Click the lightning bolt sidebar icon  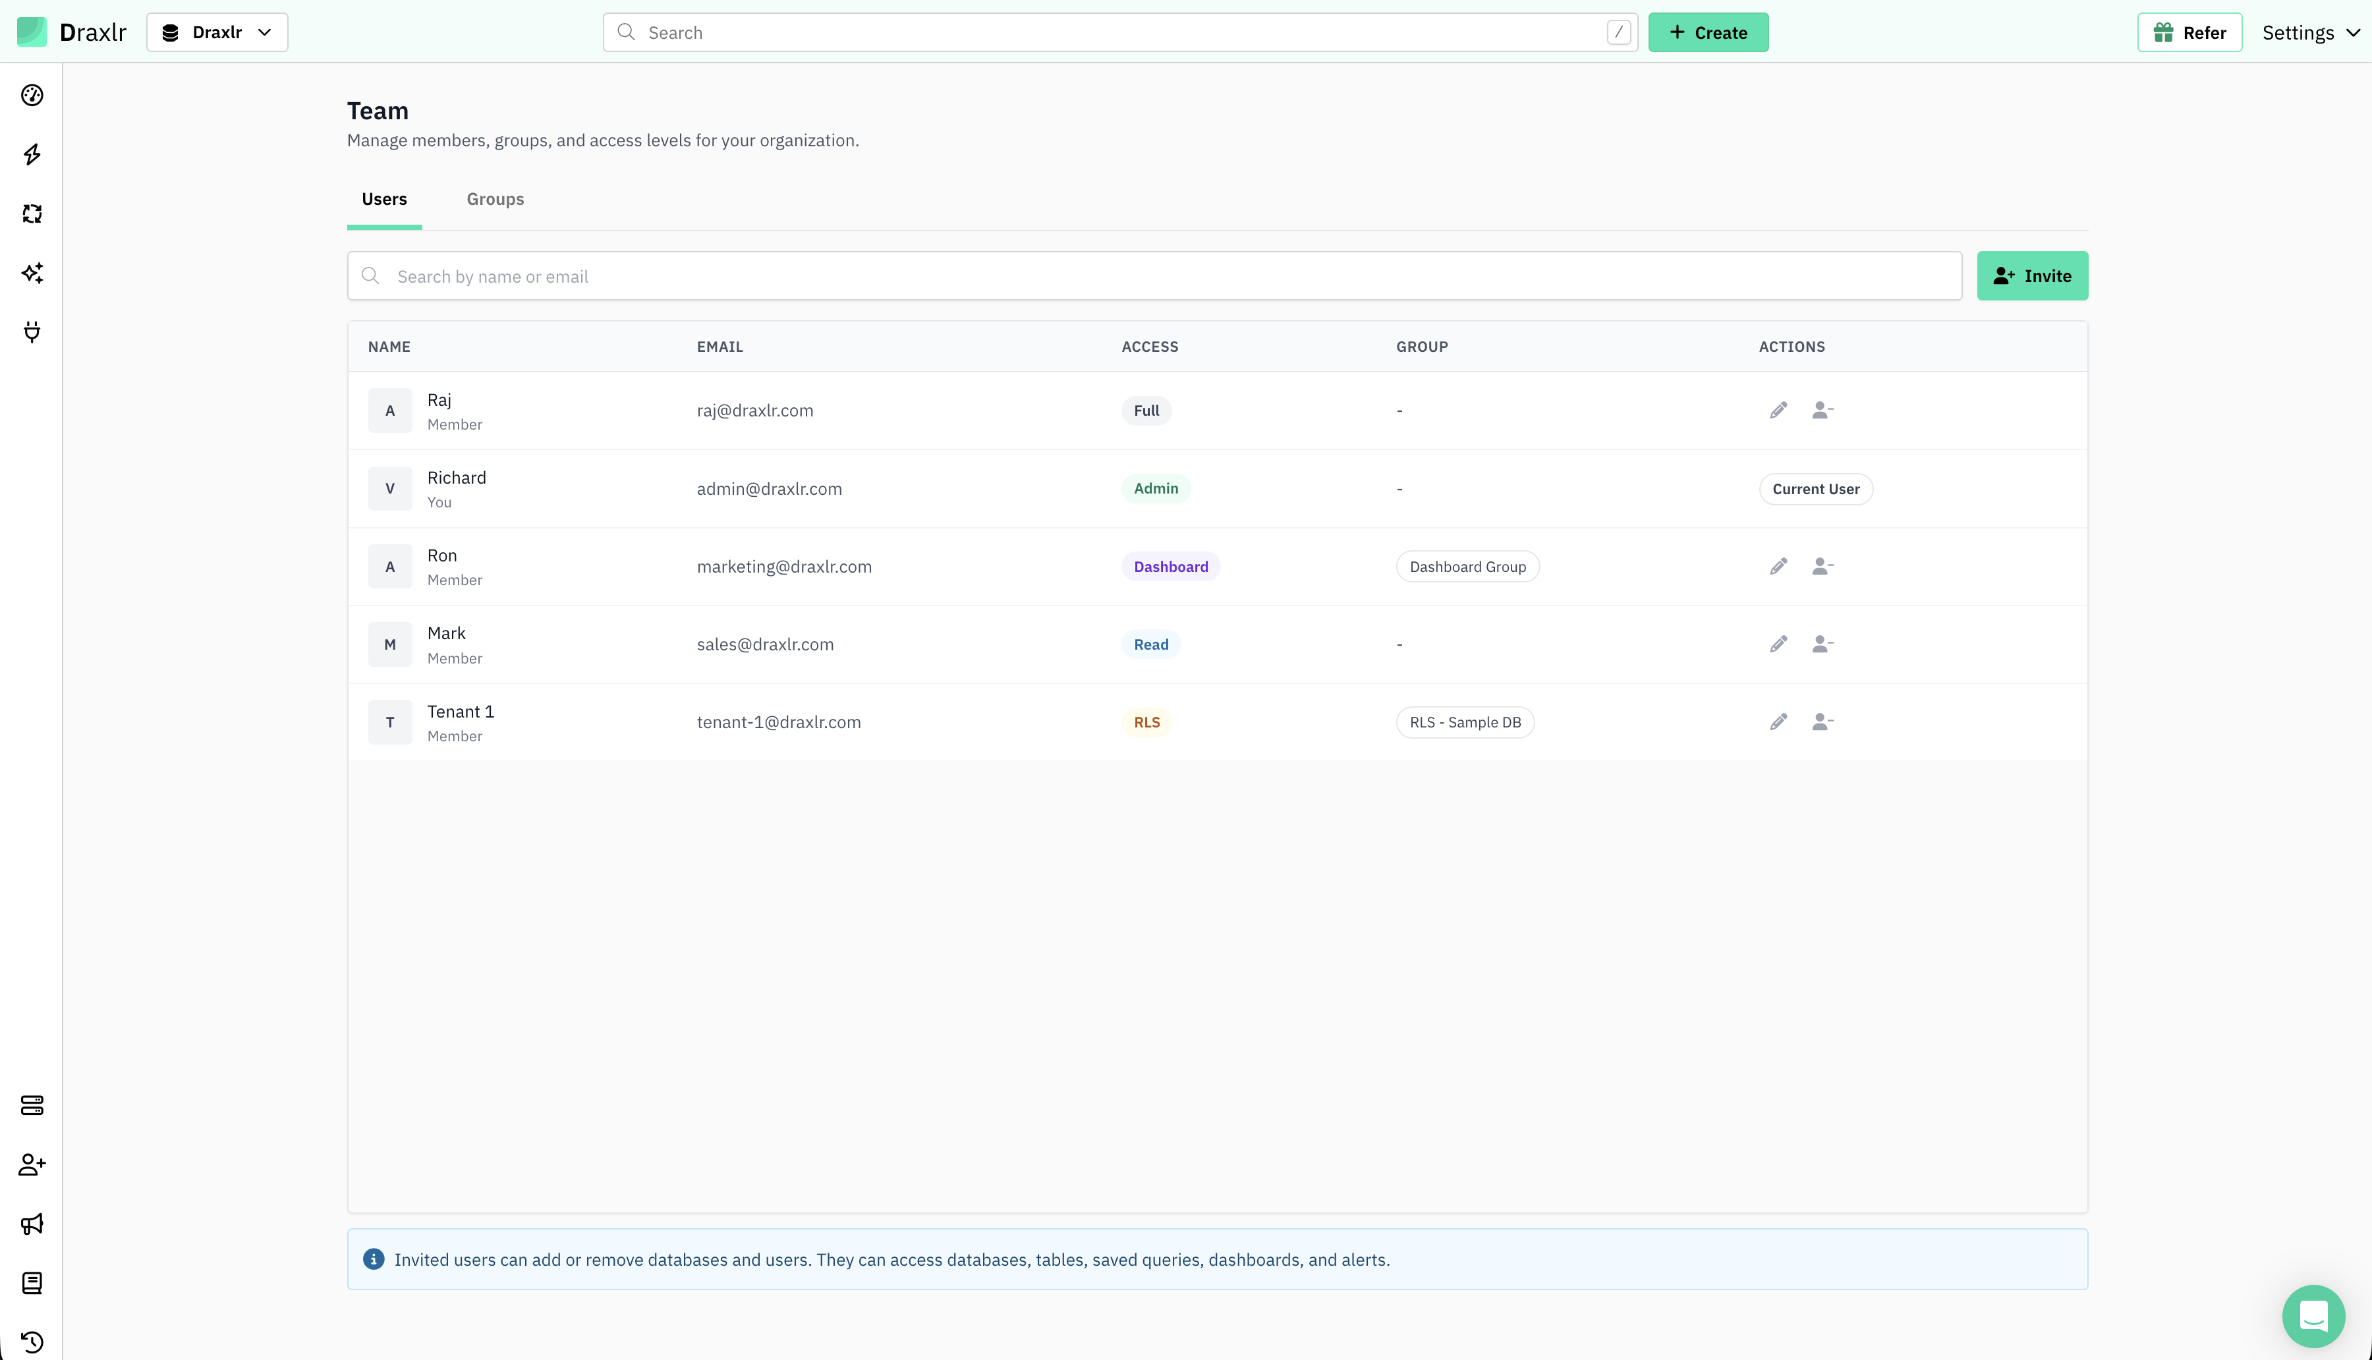32,154
